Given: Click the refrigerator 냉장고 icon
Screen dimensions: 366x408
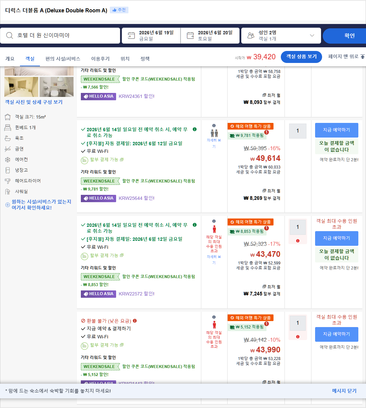Looking at the screenshot, I should (x=8, y=170).
